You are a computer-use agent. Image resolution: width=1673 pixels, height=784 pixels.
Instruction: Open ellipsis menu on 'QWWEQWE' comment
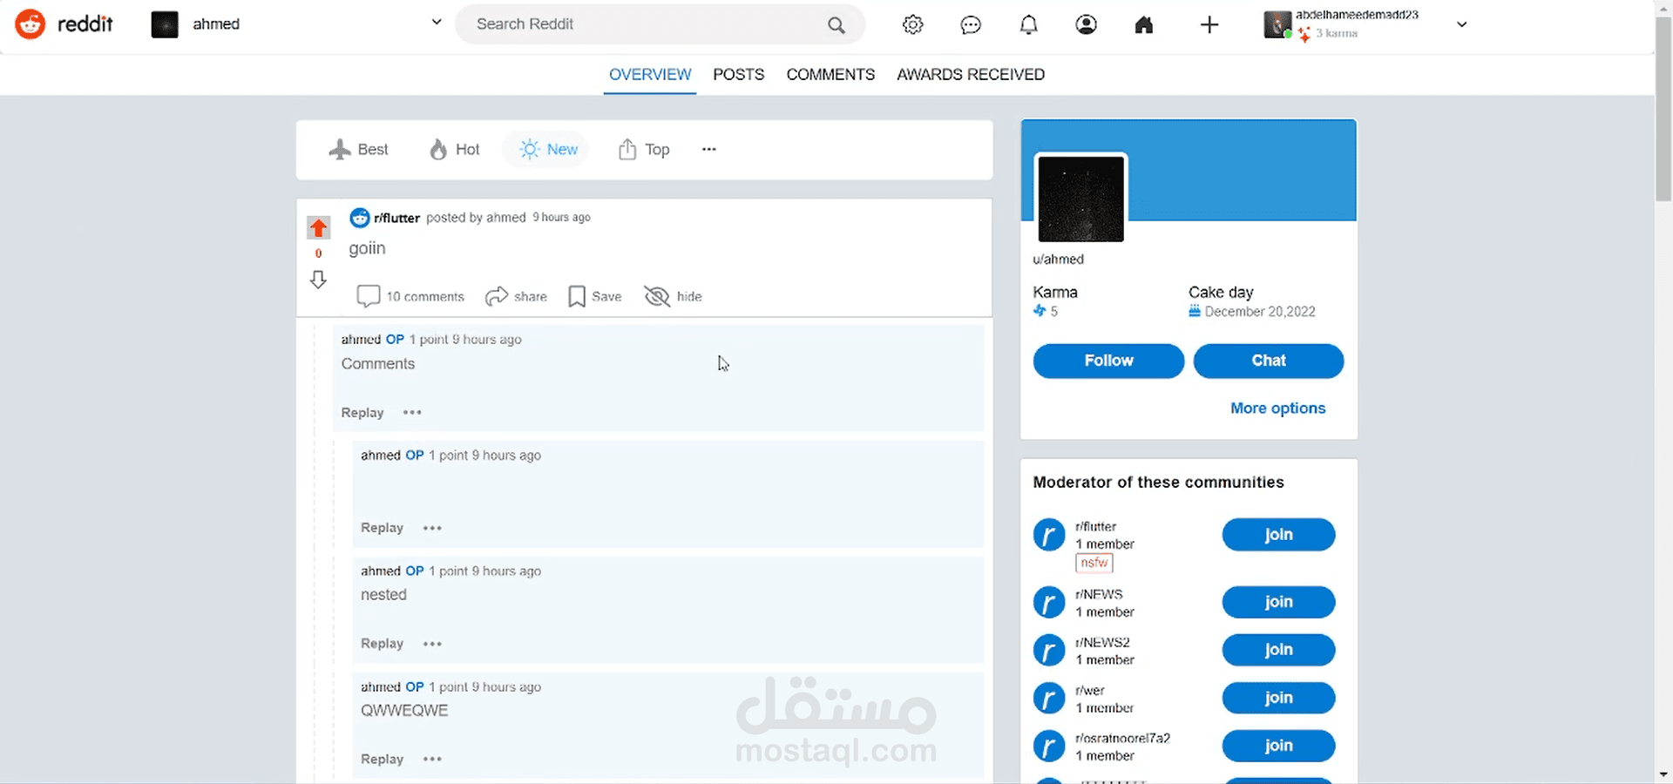click(432, 760)
